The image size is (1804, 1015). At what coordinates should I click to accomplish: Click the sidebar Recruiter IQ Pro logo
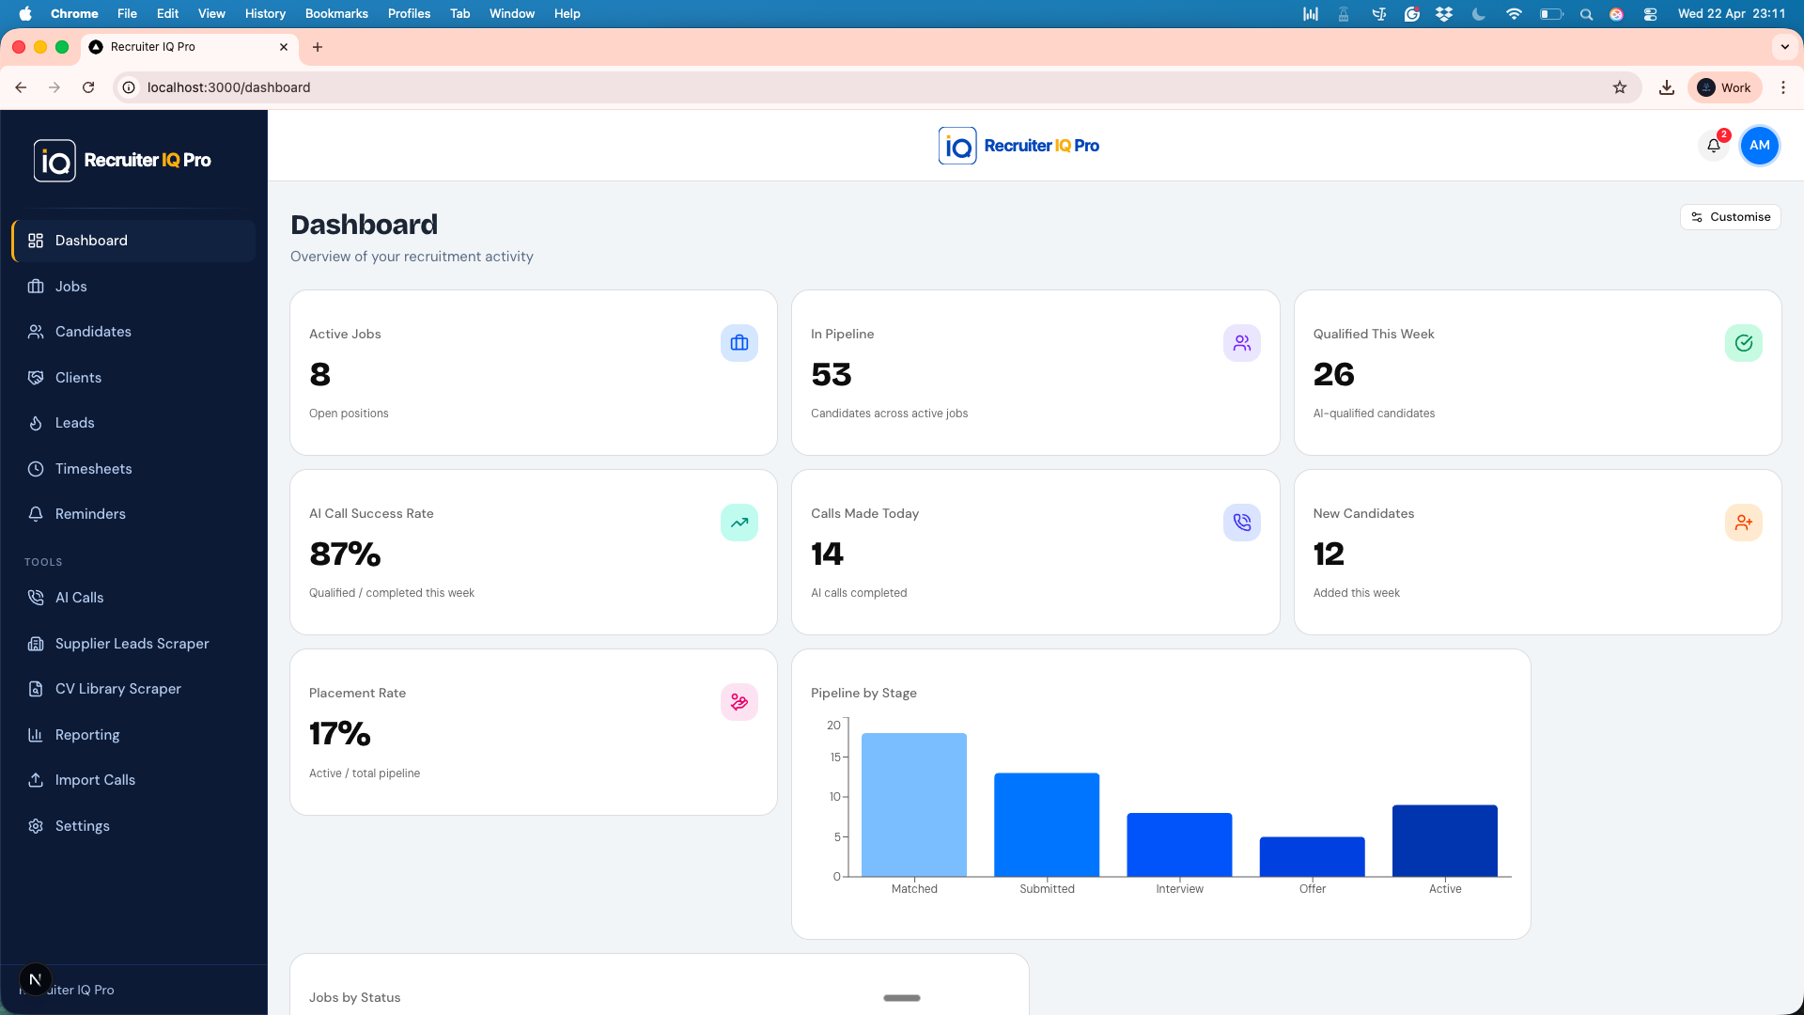point(122,161)
